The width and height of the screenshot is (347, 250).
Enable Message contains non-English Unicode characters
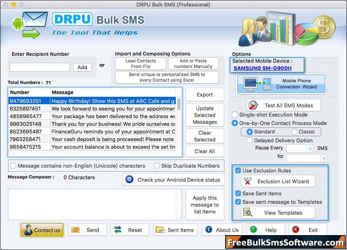pos(13,166)
